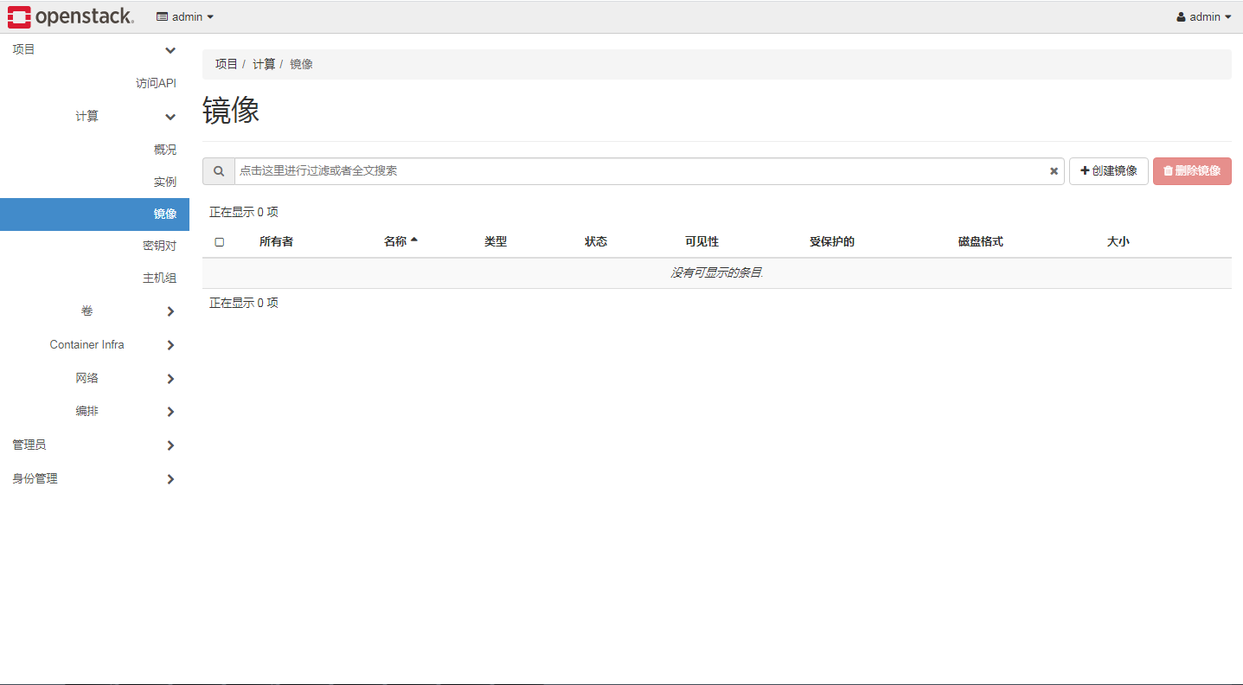Viewport: 1243px width, 685px height.
Task: Click the 状态 column header
Action: coord(596,241)
